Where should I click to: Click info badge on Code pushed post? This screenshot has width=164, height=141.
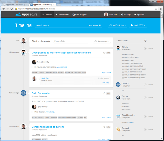108,53
